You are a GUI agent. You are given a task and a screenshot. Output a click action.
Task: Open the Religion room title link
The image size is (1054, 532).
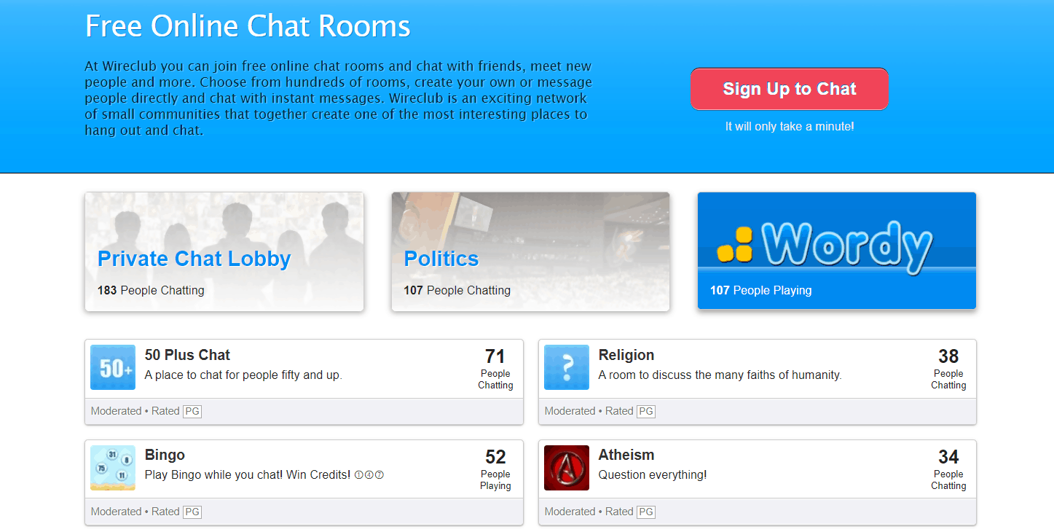[626, 355]
